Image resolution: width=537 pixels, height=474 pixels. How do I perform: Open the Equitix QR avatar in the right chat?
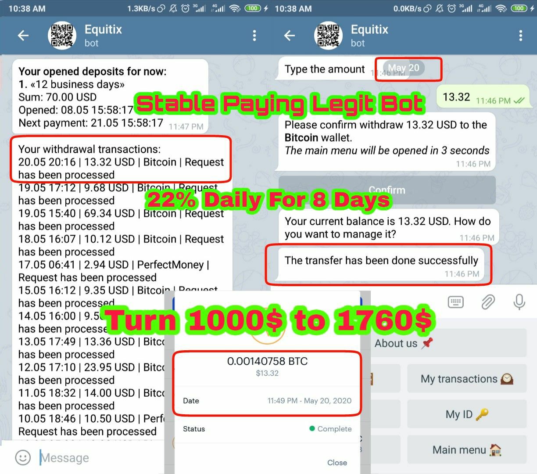[x=328, y=36]
